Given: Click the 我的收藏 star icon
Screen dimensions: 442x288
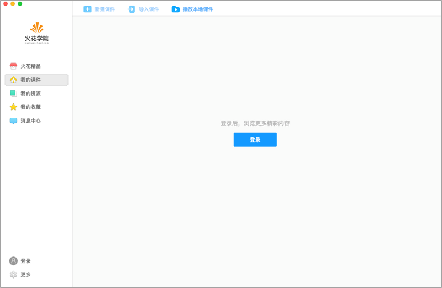Looking at the screenshot, I should coord(13,107).
